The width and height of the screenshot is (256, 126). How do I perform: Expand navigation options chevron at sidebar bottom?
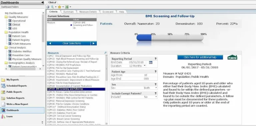coord(42,122)
